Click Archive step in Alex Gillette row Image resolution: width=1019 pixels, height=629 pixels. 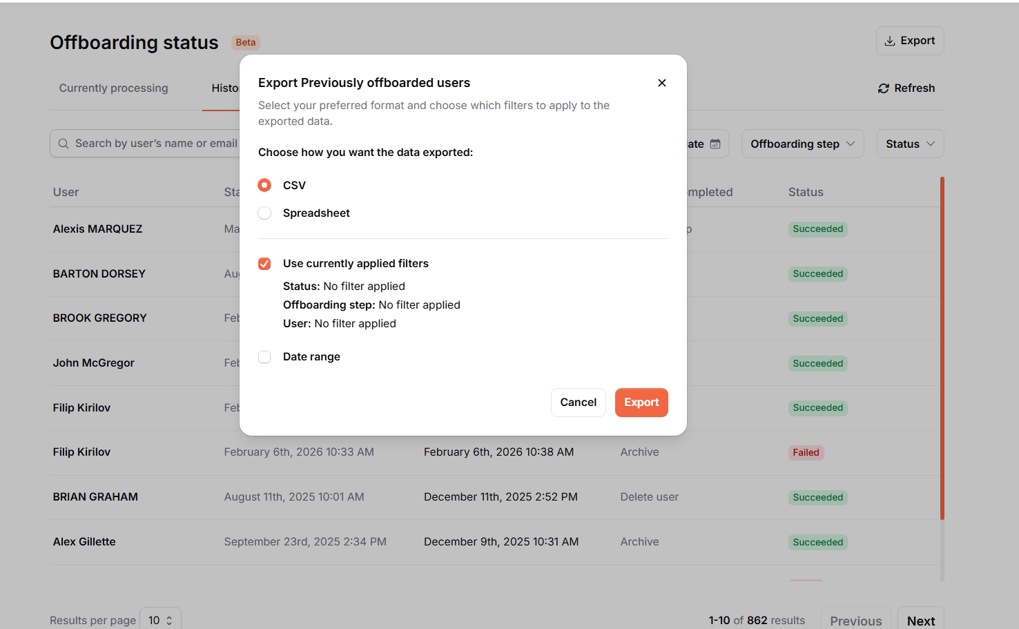coord(639,542)
